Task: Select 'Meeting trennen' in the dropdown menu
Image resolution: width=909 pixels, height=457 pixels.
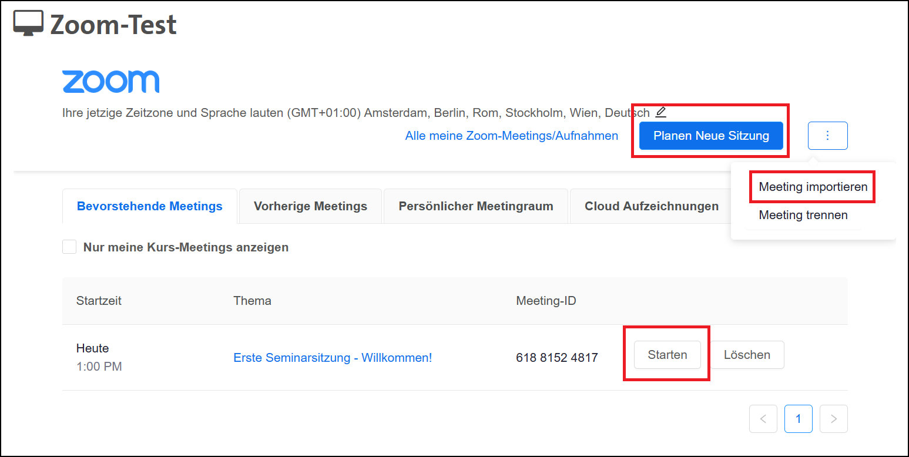Action: [x=803, y=215]
